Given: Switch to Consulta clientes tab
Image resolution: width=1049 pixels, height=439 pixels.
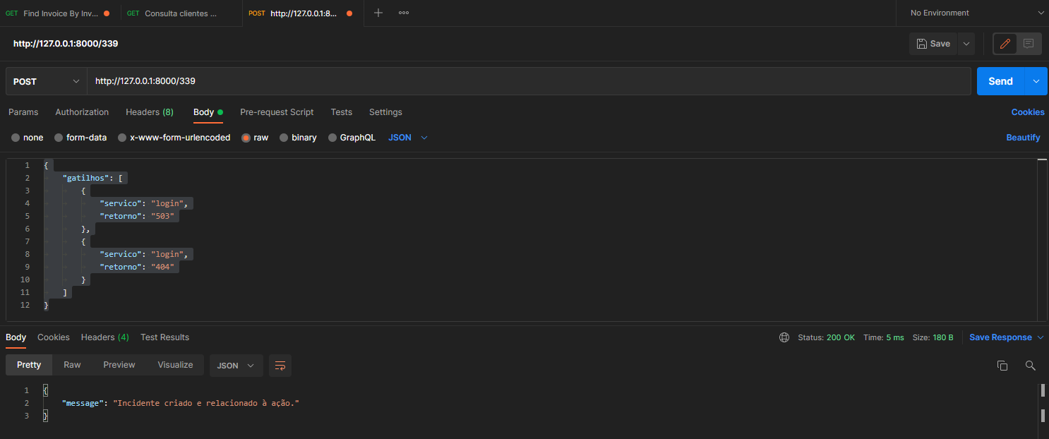Looking at the screenshot, I should 181,13.
